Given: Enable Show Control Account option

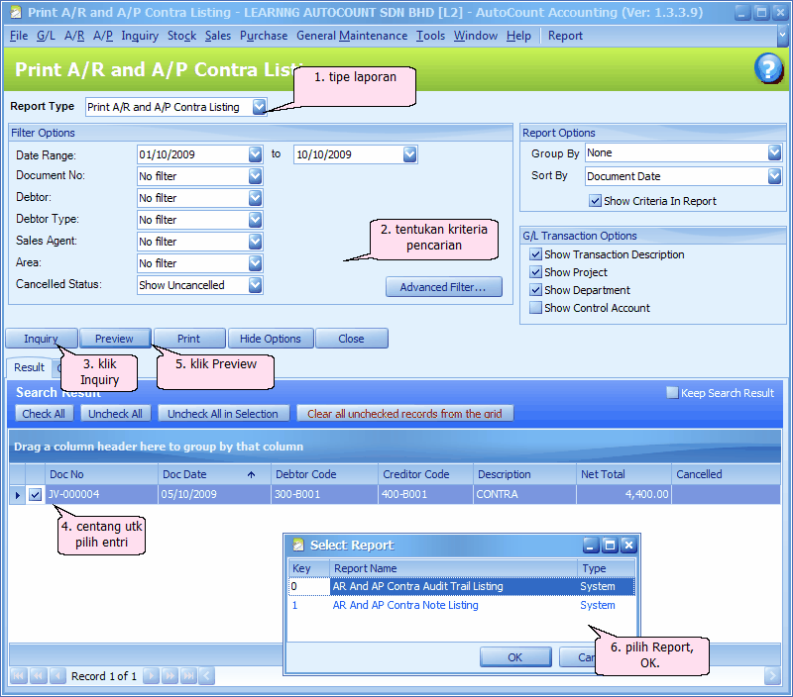Looking at the screenshot, I should pos(536,308).
